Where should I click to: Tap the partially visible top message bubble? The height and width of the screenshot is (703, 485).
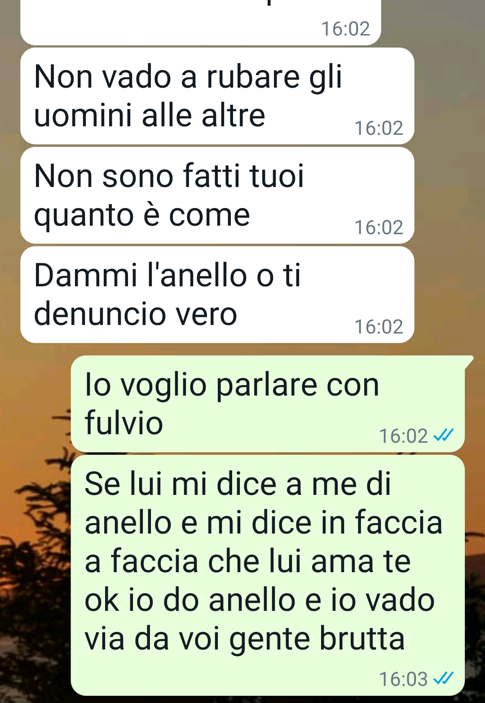[x=201, y=22]
